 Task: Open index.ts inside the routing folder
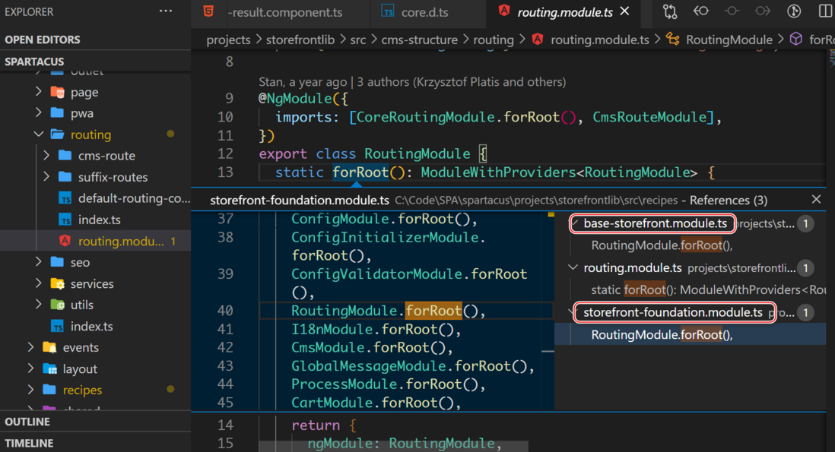click(99, 220)
